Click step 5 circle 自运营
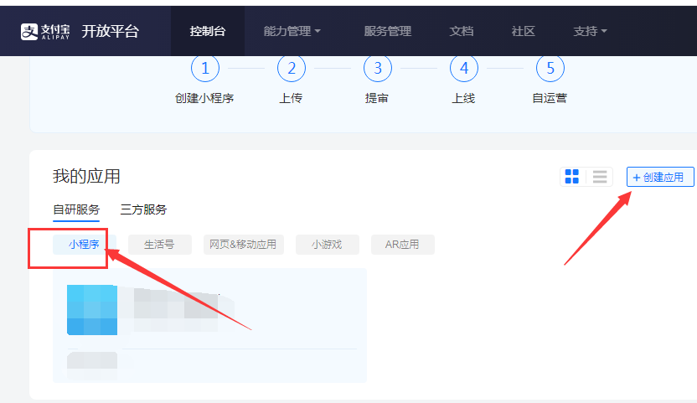 [550, 68]
